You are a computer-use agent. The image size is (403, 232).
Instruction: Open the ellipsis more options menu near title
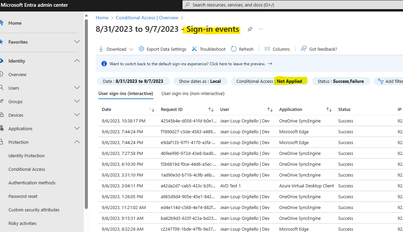pos(261,29)
